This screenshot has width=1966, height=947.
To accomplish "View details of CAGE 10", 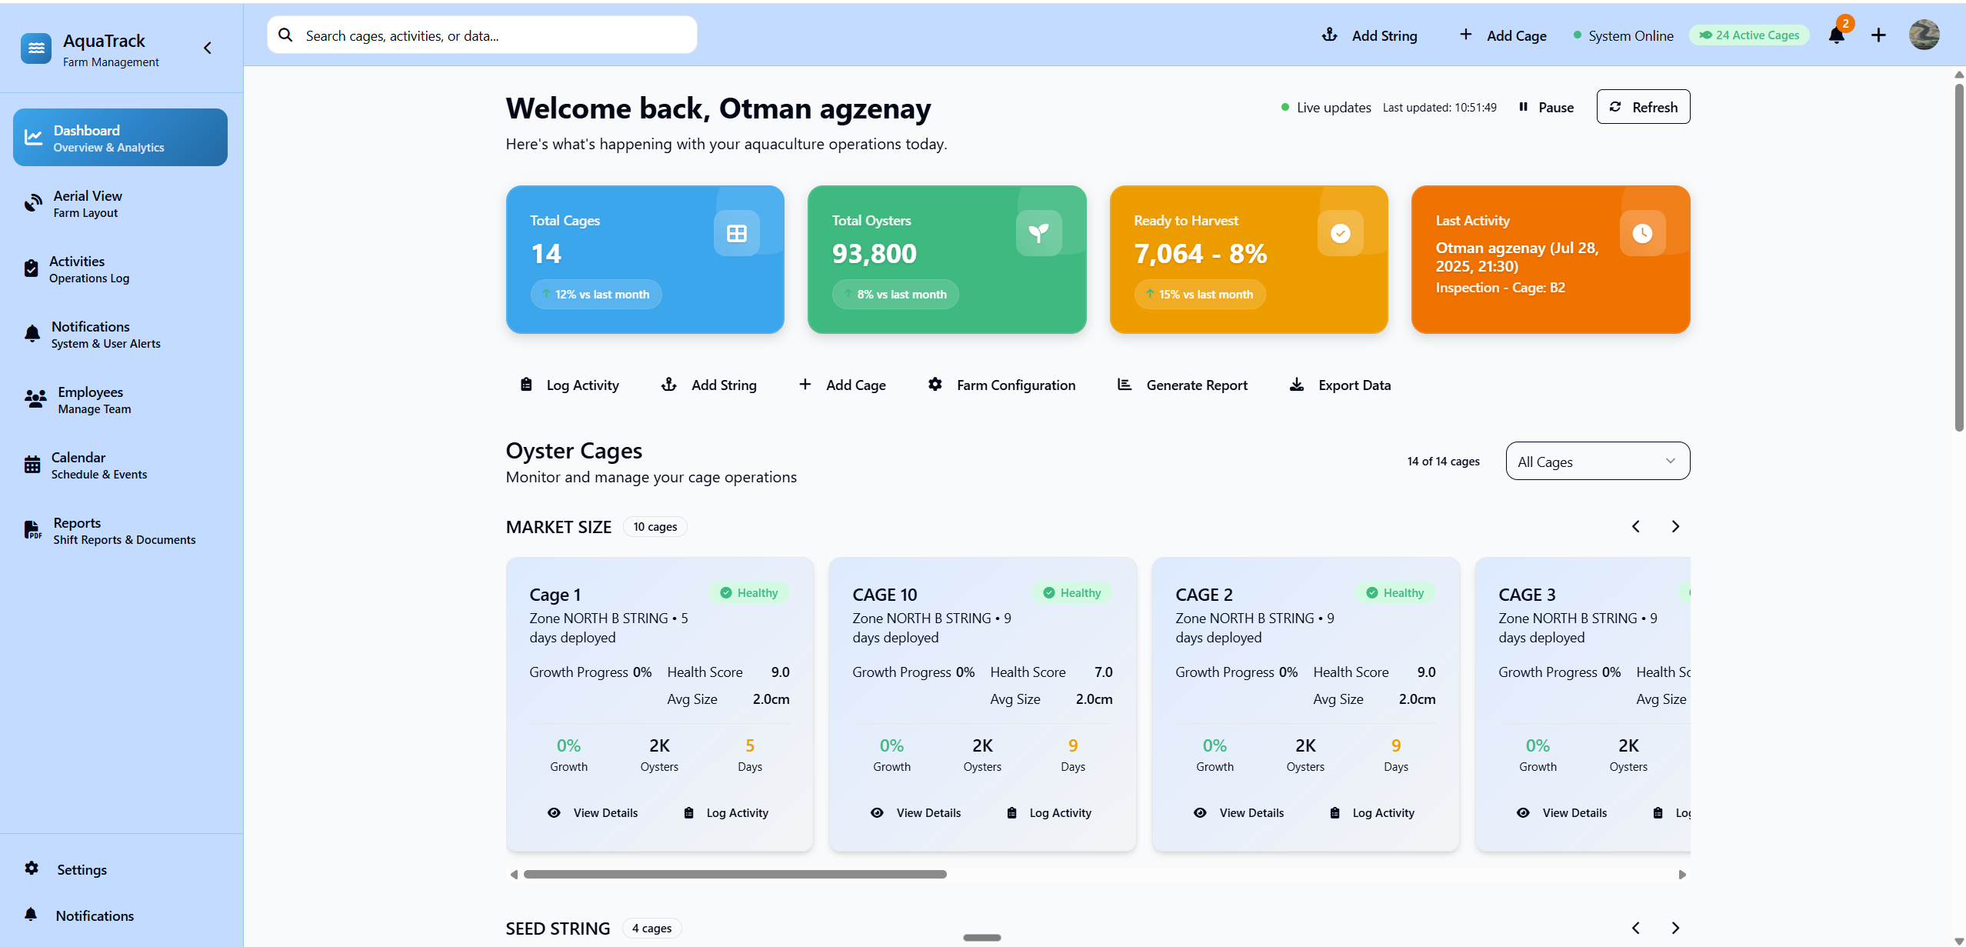I will point(915,813).
